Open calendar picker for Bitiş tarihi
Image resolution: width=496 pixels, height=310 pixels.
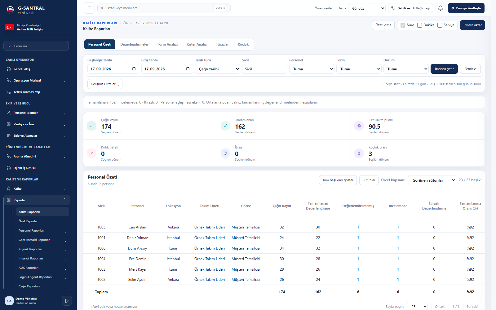tap(188, 69)
